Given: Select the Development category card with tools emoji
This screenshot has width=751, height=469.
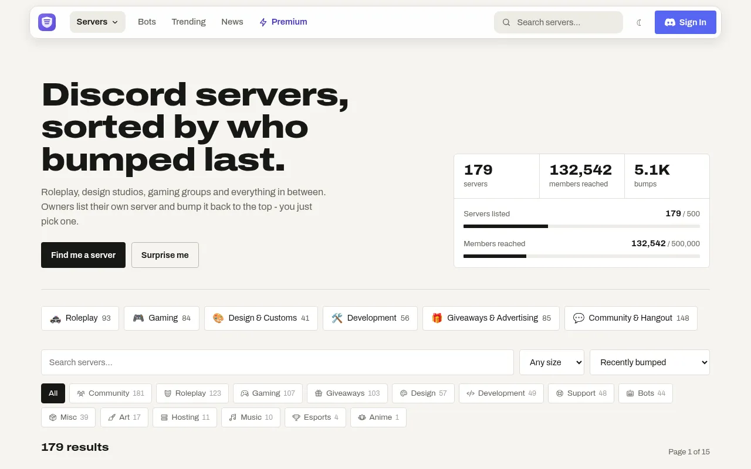Looking at the screenshot, I should click(x=370, y=318).
